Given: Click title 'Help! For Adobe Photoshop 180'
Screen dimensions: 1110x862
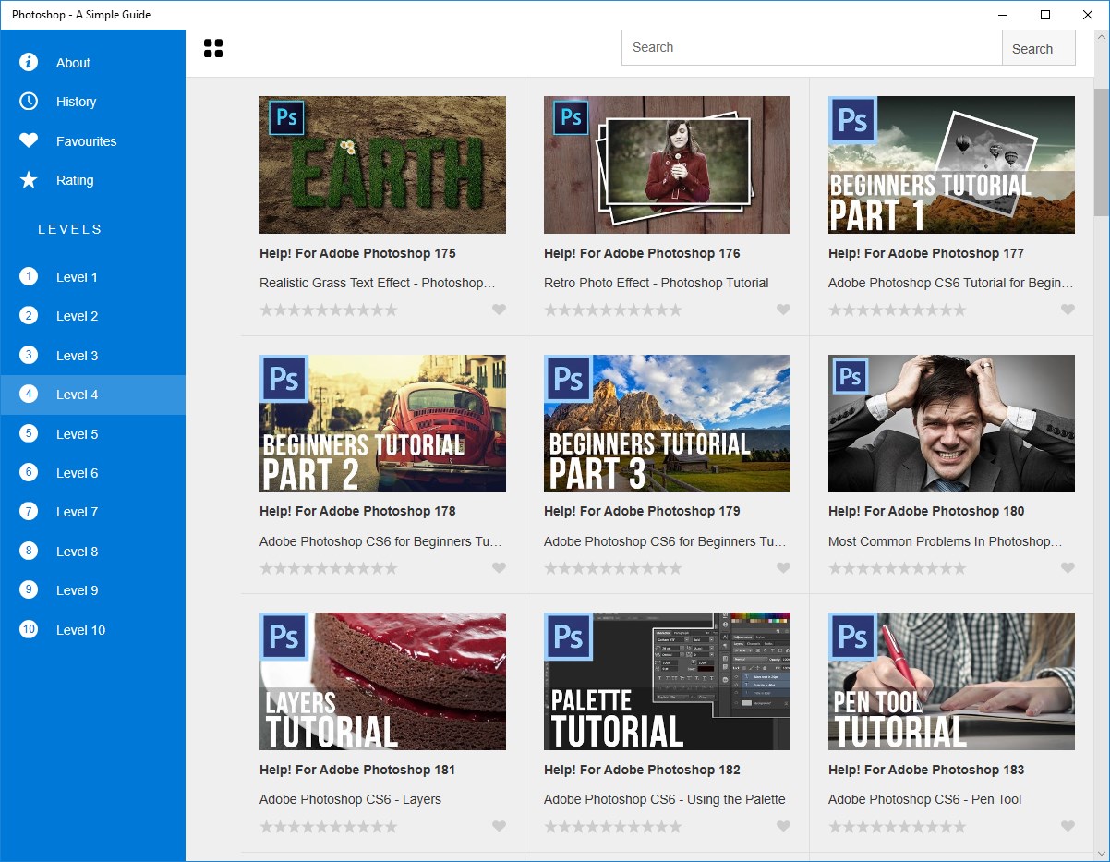Looking at the screenshot, I should click(x=926, y=511).
